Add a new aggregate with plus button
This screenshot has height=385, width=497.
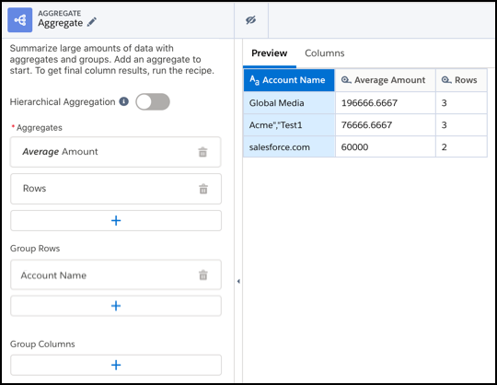click(x=116, y=221)
